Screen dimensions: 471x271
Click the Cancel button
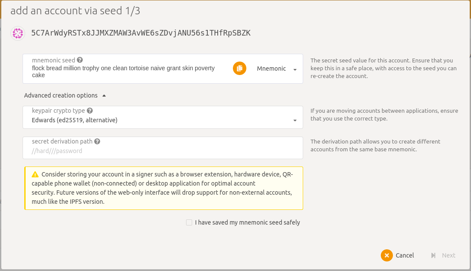397,255
